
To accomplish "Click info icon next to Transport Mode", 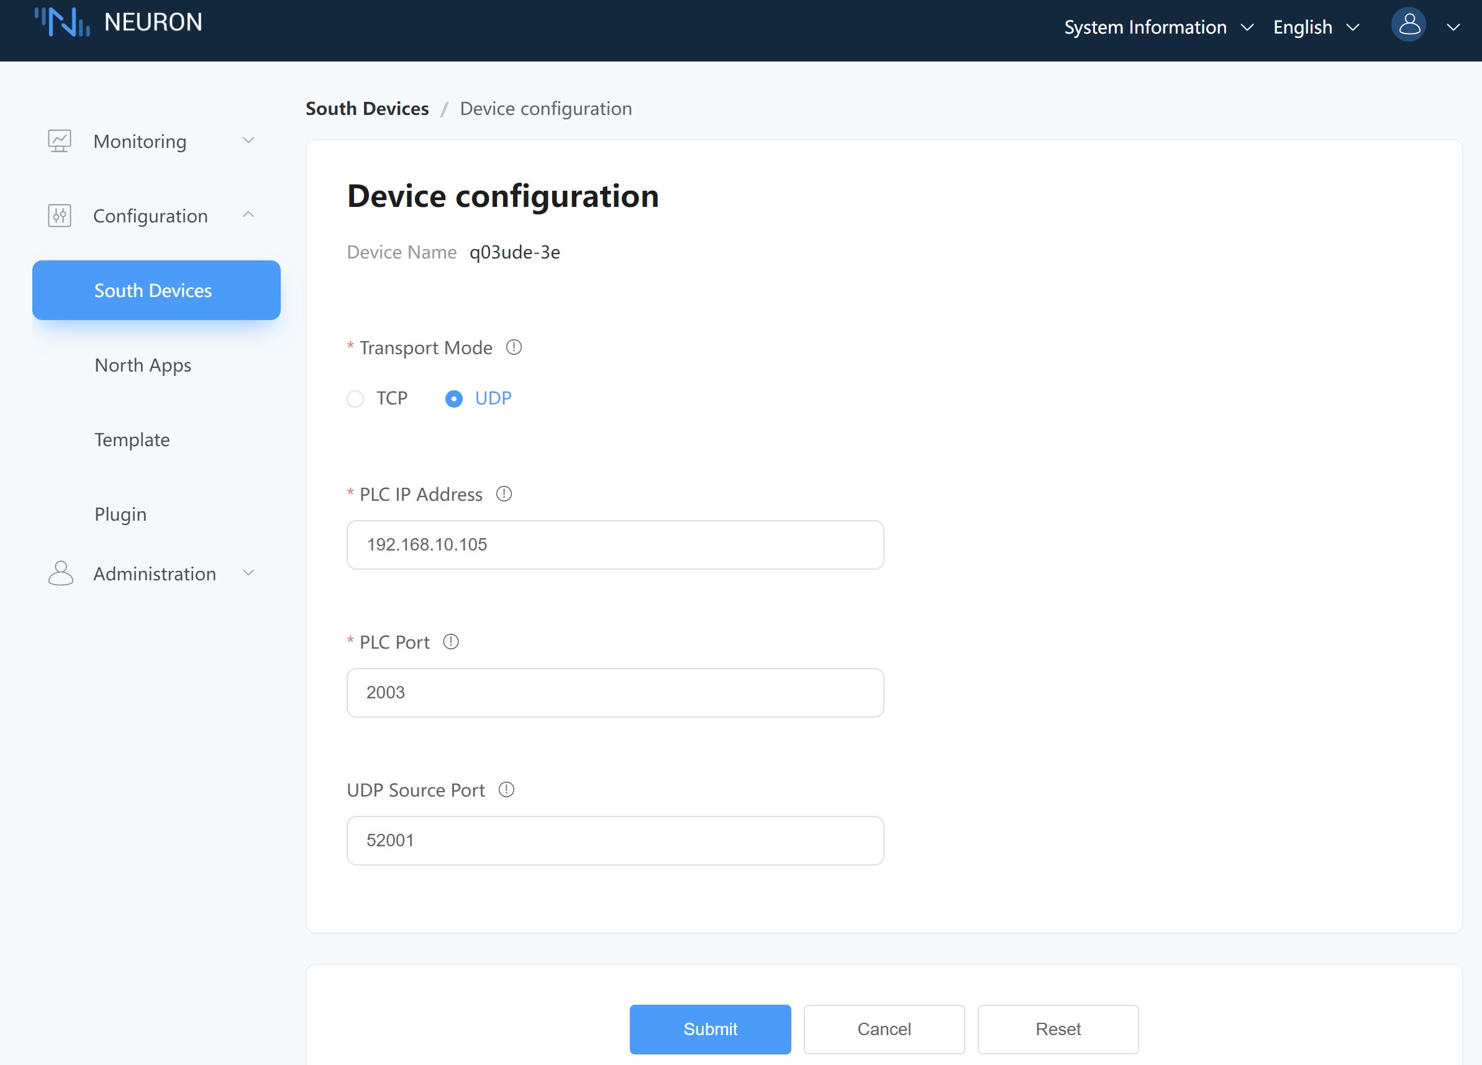I will pos(514,347).
